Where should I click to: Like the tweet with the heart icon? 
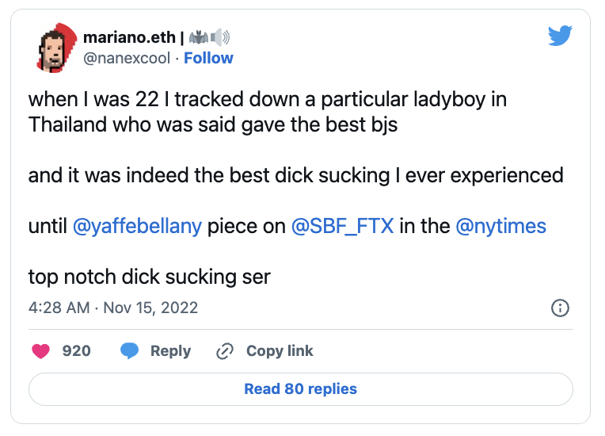[40, 351]
